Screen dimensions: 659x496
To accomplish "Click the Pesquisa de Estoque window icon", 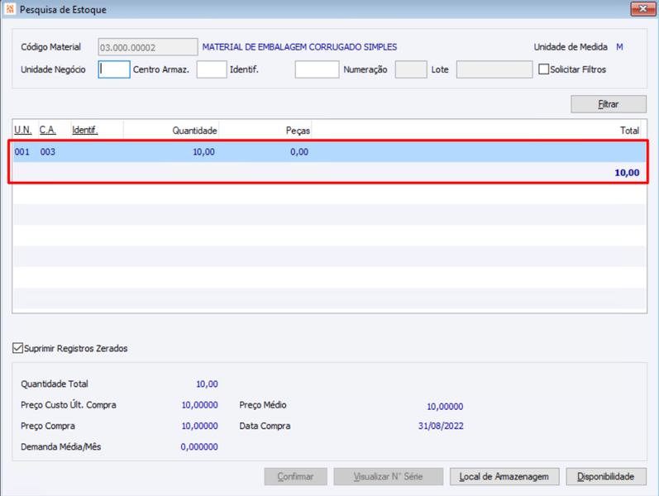I will pos(10,9).
